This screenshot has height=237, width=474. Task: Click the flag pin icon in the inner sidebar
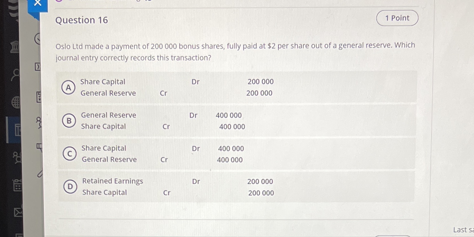[40, 146]
